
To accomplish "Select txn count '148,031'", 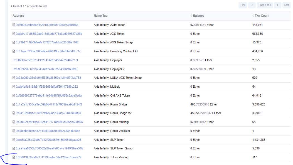I will [x=257, y=25].
